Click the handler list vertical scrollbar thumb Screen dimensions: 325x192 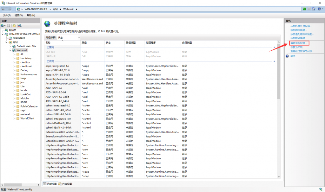point(279,71)
